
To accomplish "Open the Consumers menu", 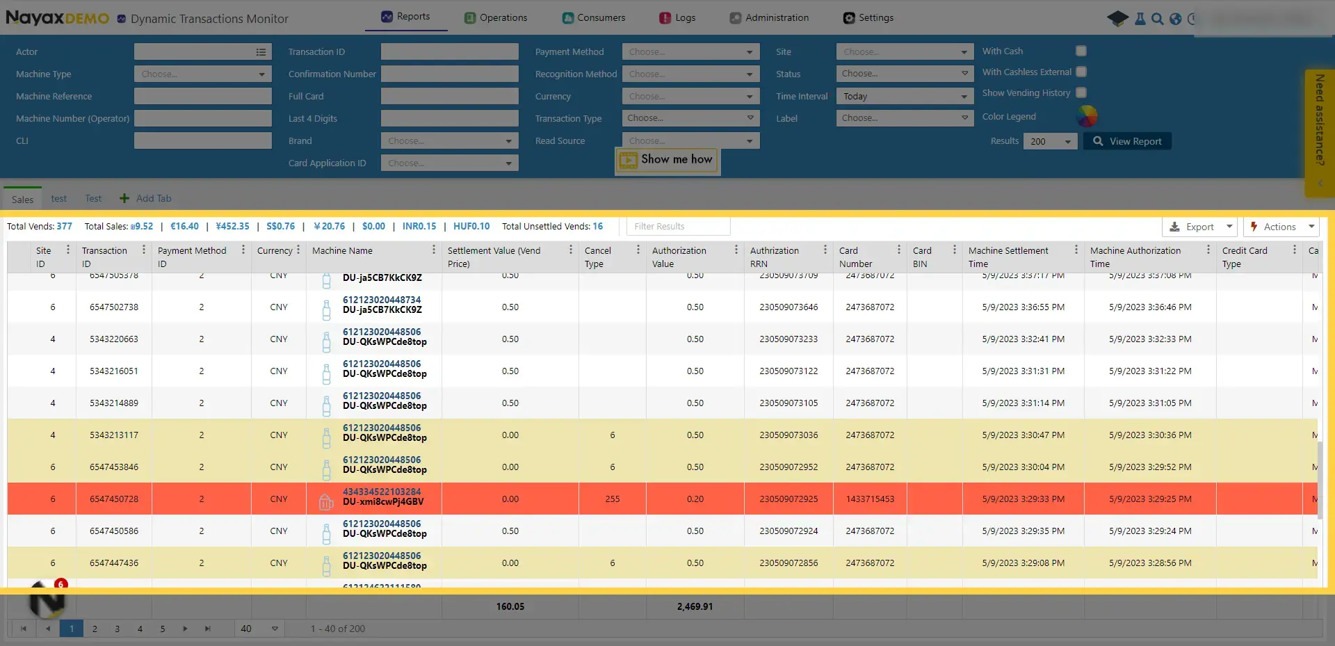I will (x=594, y=18).
